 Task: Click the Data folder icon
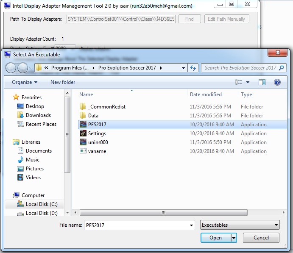click(x=83, y=115)
